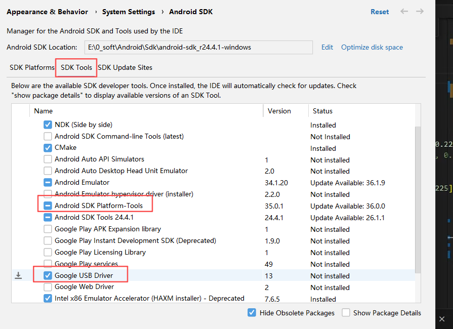Check Android Auto Desktop Head Unit Emulator
Screen dimensions: 453x329
click(48, 171)
